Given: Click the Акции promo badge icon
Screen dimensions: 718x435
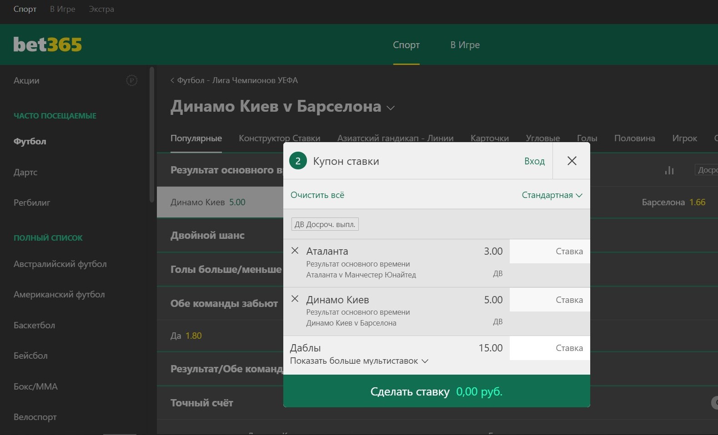Looking at the screenshot, I should click(132, 80).
